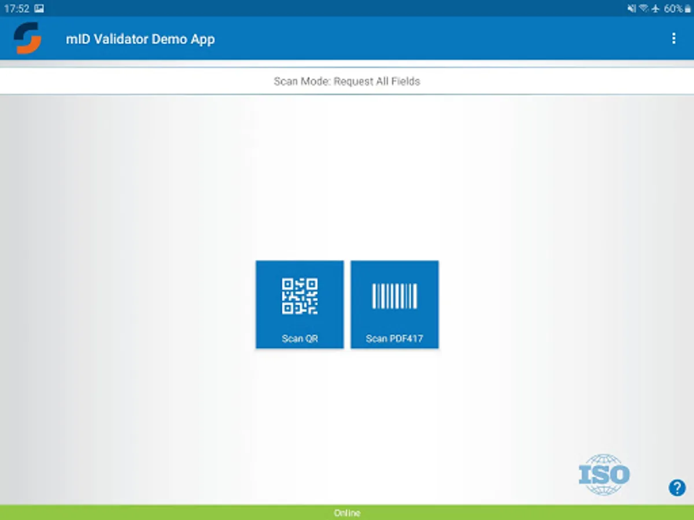Click the app logo in the header

28,38
